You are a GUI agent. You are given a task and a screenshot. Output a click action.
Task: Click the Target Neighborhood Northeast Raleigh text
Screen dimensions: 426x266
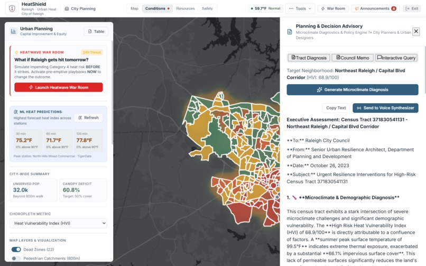(x=346, y=74)
